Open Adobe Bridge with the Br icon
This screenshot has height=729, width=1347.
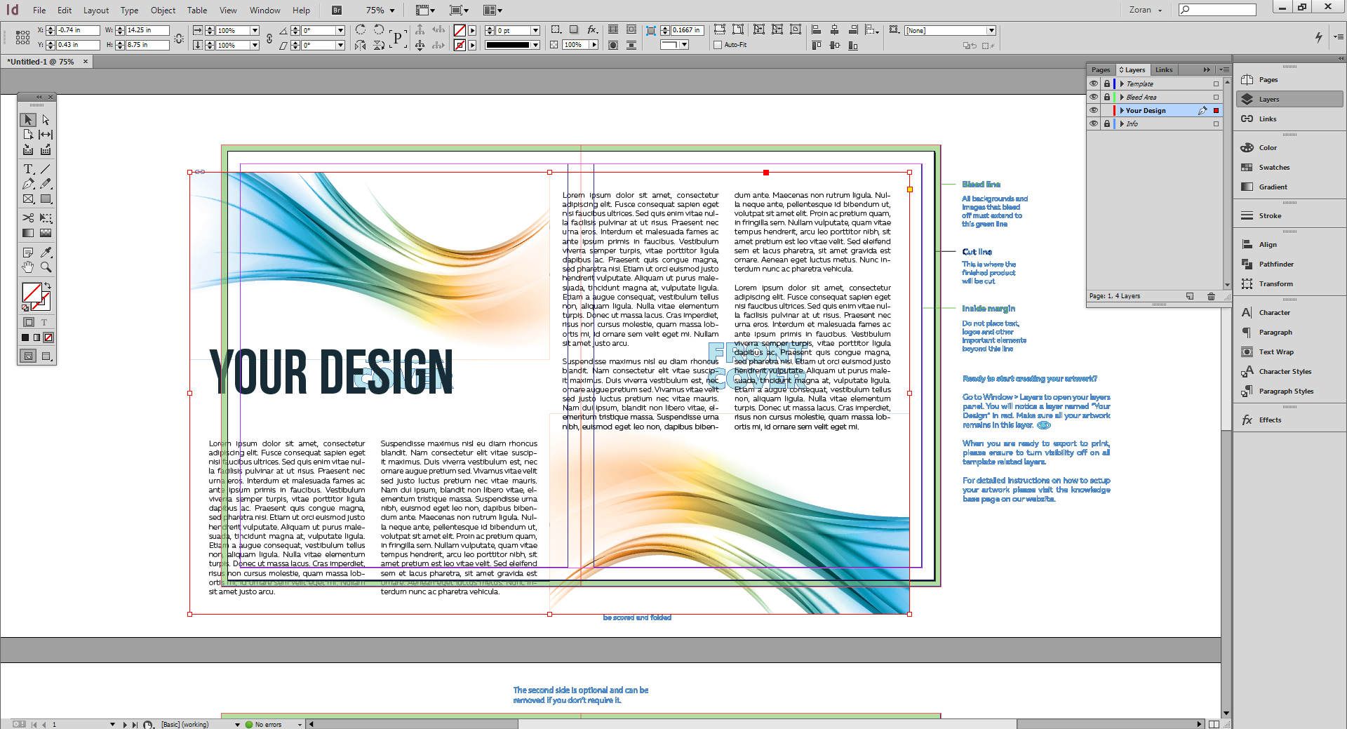click(336, 10)
